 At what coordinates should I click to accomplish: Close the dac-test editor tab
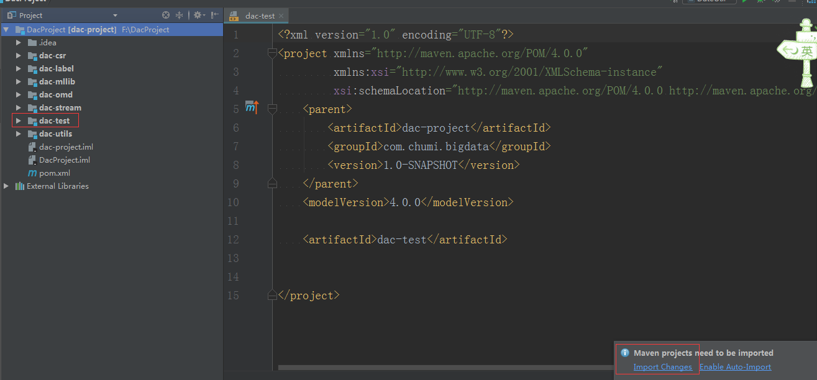click(x=281, y=16)
